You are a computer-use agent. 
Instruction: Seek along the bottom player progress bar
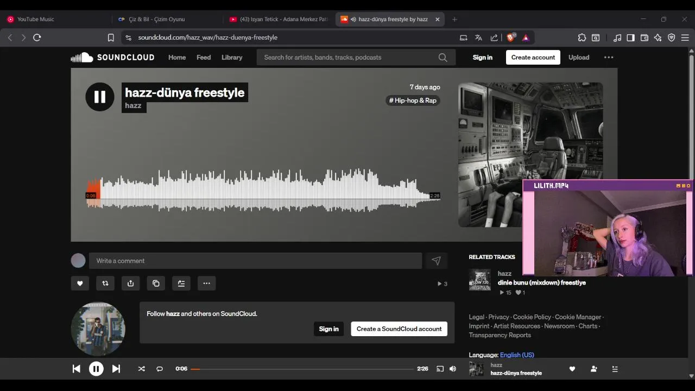click(302, 369)
